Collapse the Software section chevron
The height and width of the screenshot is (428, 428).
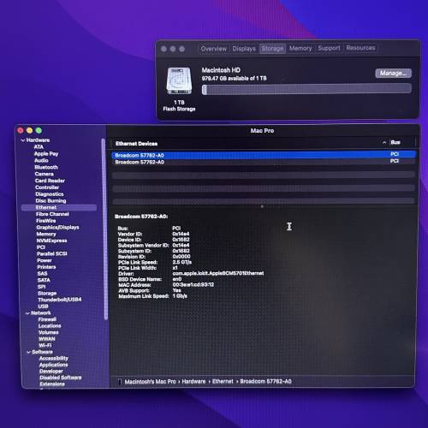28,352
